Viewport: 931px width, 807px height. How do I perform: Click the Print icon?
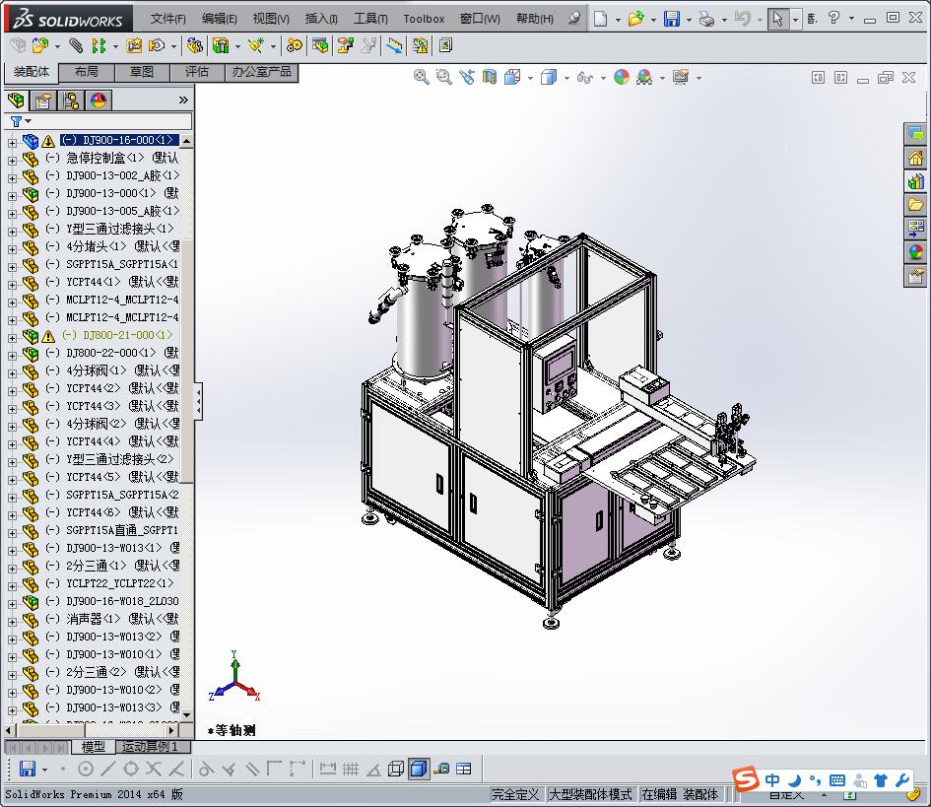pyautogui.click(x=706, y=19)
